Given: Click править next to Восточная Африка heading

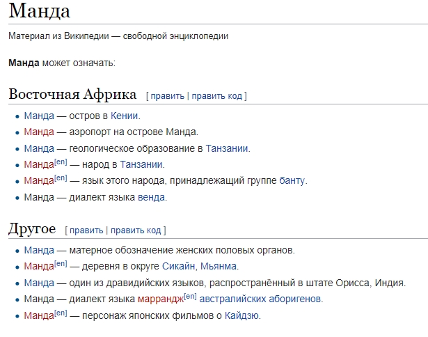Looking at the screenshot, I should (x=168, y=96).
